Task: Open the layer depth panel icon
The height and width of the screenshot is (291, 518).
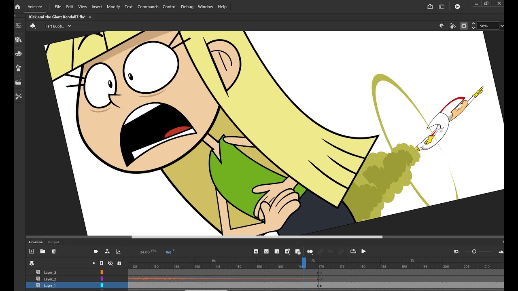Action: point(118,251)
